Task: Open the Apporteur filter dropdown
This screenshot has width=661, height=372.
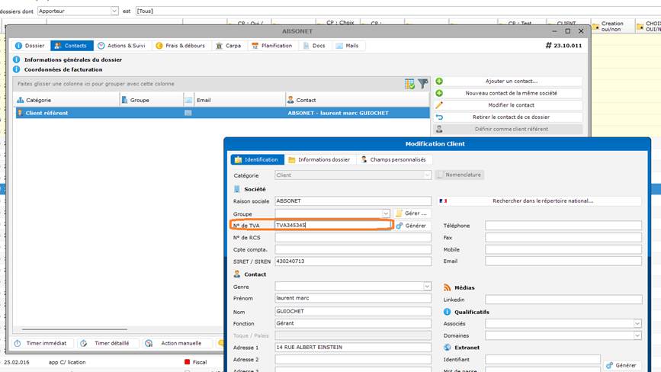Action: click(114, 11)
